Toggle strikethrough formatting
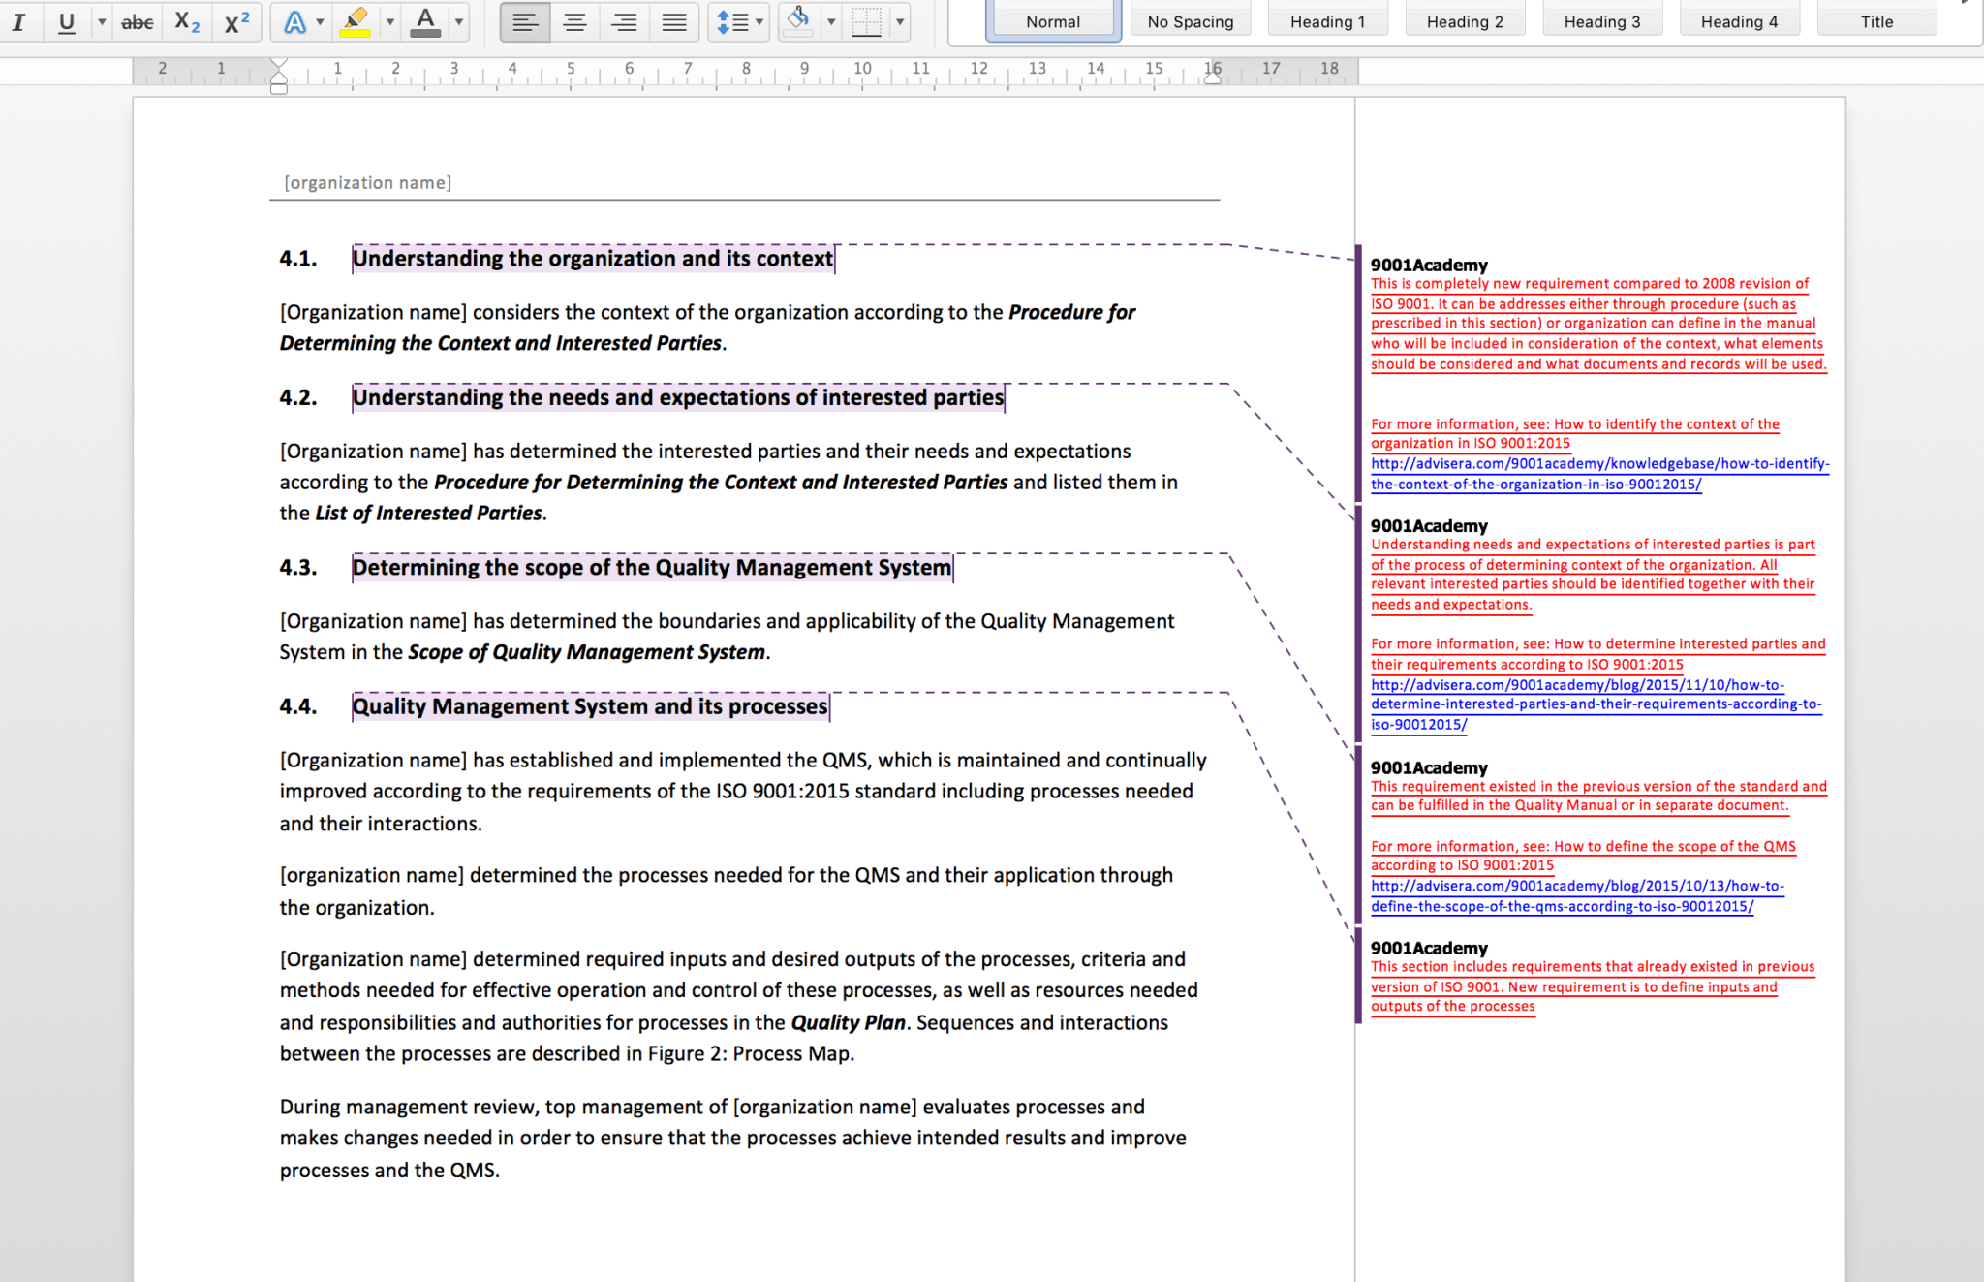This screenshot has height=1282, width=1984. click(x=137, y=21)
